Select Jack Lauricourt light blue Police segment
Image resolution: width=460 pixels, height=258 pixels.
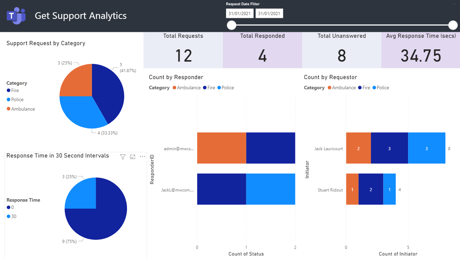(x=427, y=148)
